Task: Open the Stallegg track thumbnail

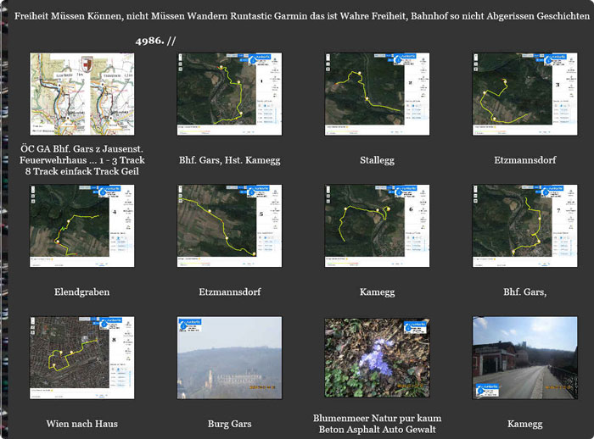Action: pyautogui.click(x=377, y=94)
